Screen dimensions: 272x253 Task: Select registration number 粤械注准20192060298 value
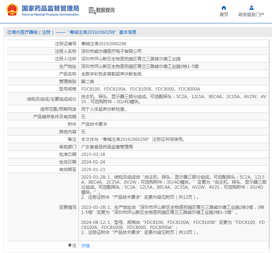pyautogui.click(x=104, y=44)
